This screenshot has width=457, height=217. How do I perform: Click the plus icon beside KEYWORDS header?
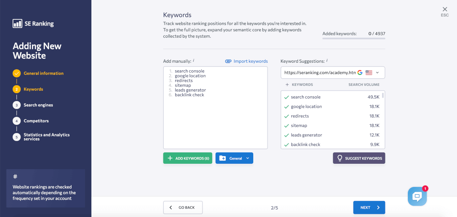(x=287, y=85)
